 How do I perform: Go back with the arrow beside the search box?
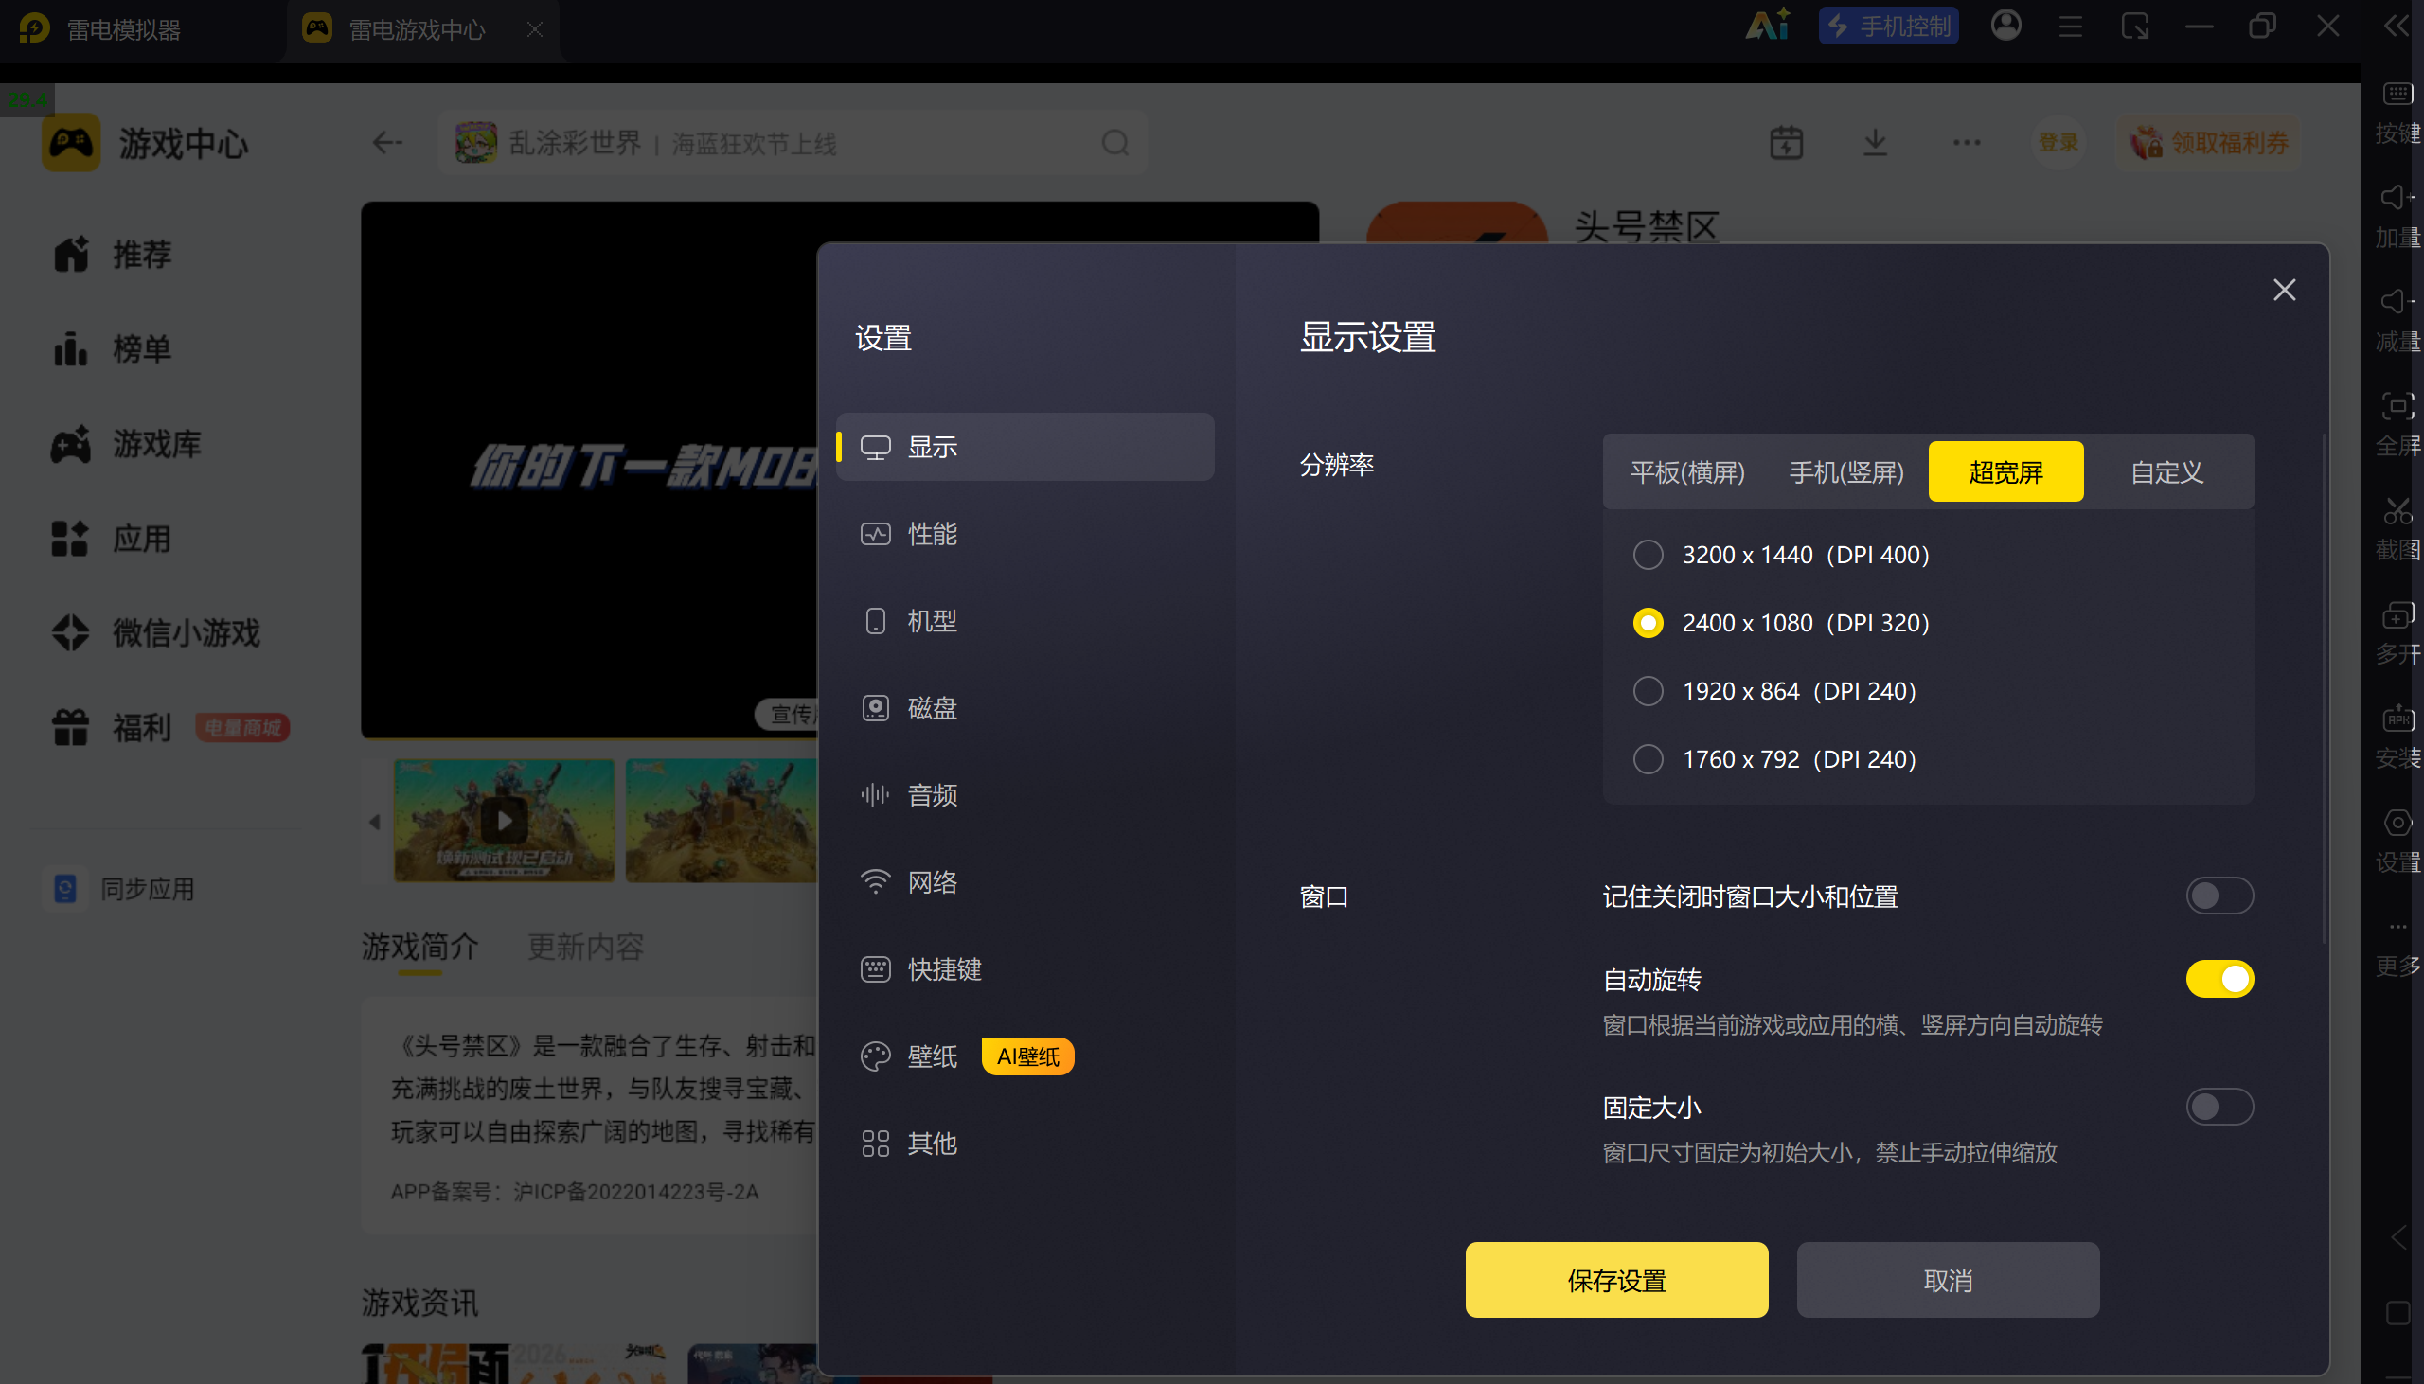[387, 143]
